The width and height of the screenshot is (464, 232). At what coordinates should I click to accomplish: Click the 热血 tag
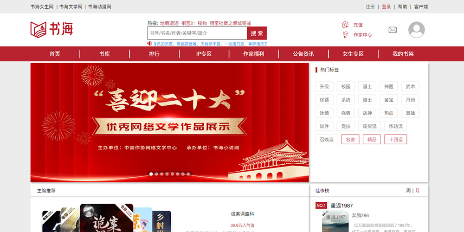[x=389, y=113]
